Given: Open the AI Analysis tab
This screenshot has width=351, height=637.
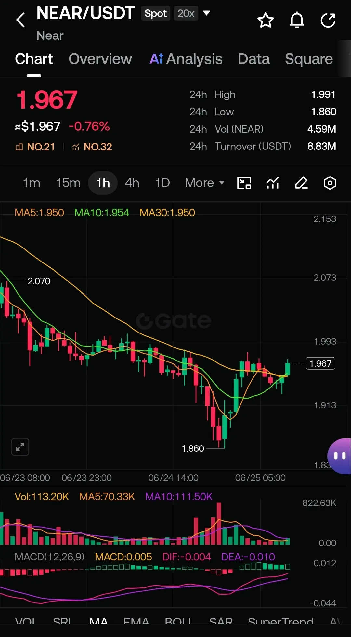Looking at the screenshot, I should click(186, 59).
